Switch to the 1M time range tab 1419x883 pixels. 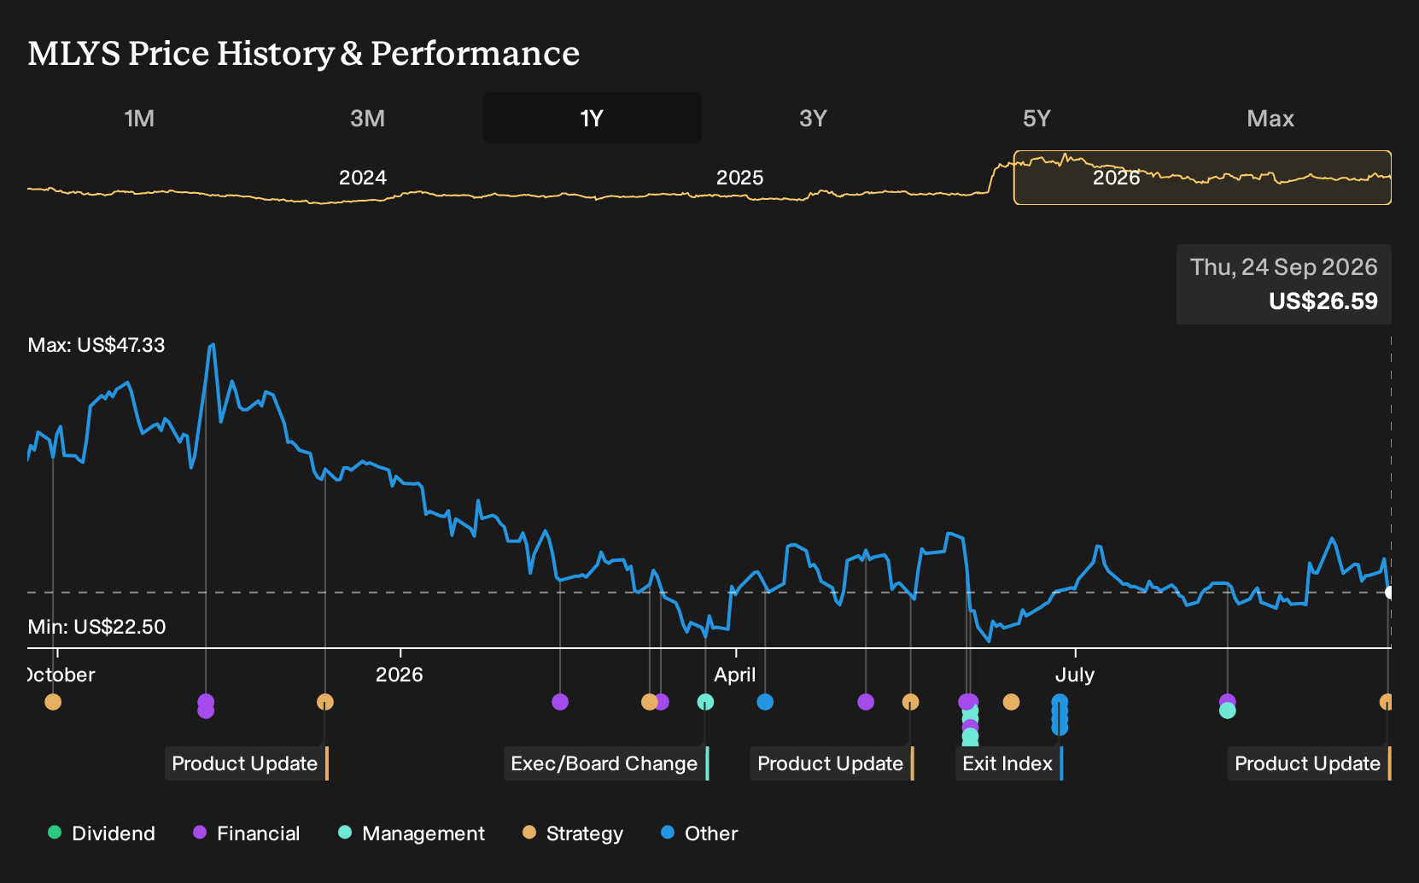click(139, 118)
